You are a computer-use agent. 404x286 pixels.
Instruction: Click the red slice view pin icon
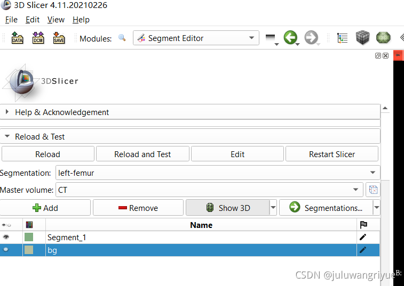[398, 55]
